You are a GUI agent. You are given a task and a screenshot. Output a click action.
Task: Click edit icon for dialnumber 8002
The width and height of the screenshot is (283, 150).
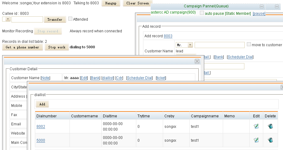256,126
